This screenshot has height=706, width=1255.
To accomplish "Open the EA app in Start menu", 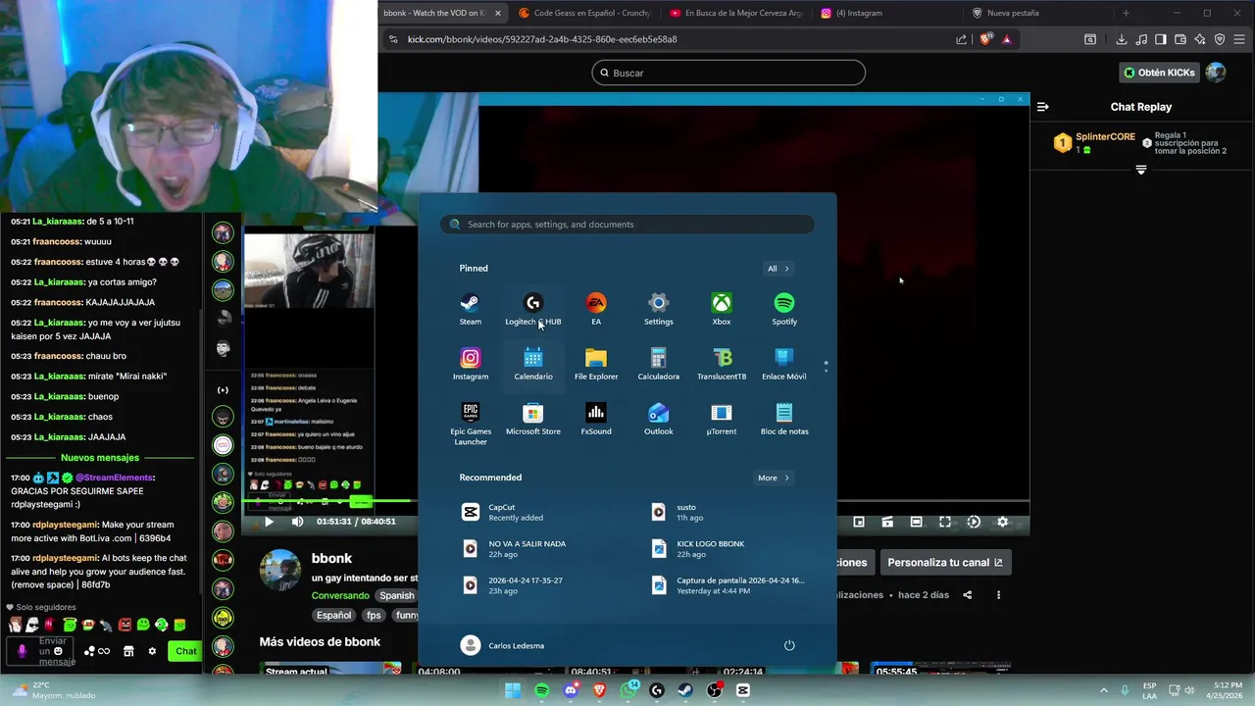I will point(596,309).
